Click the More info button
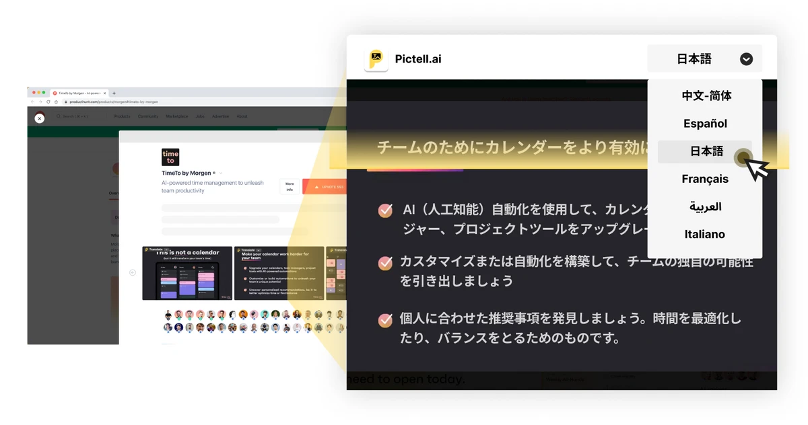This screenshot has width=808, height=425. click(290, 186)
